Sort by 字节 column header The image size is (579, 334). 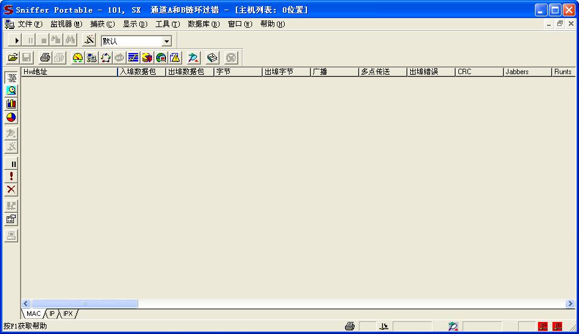tap(238, 72)
